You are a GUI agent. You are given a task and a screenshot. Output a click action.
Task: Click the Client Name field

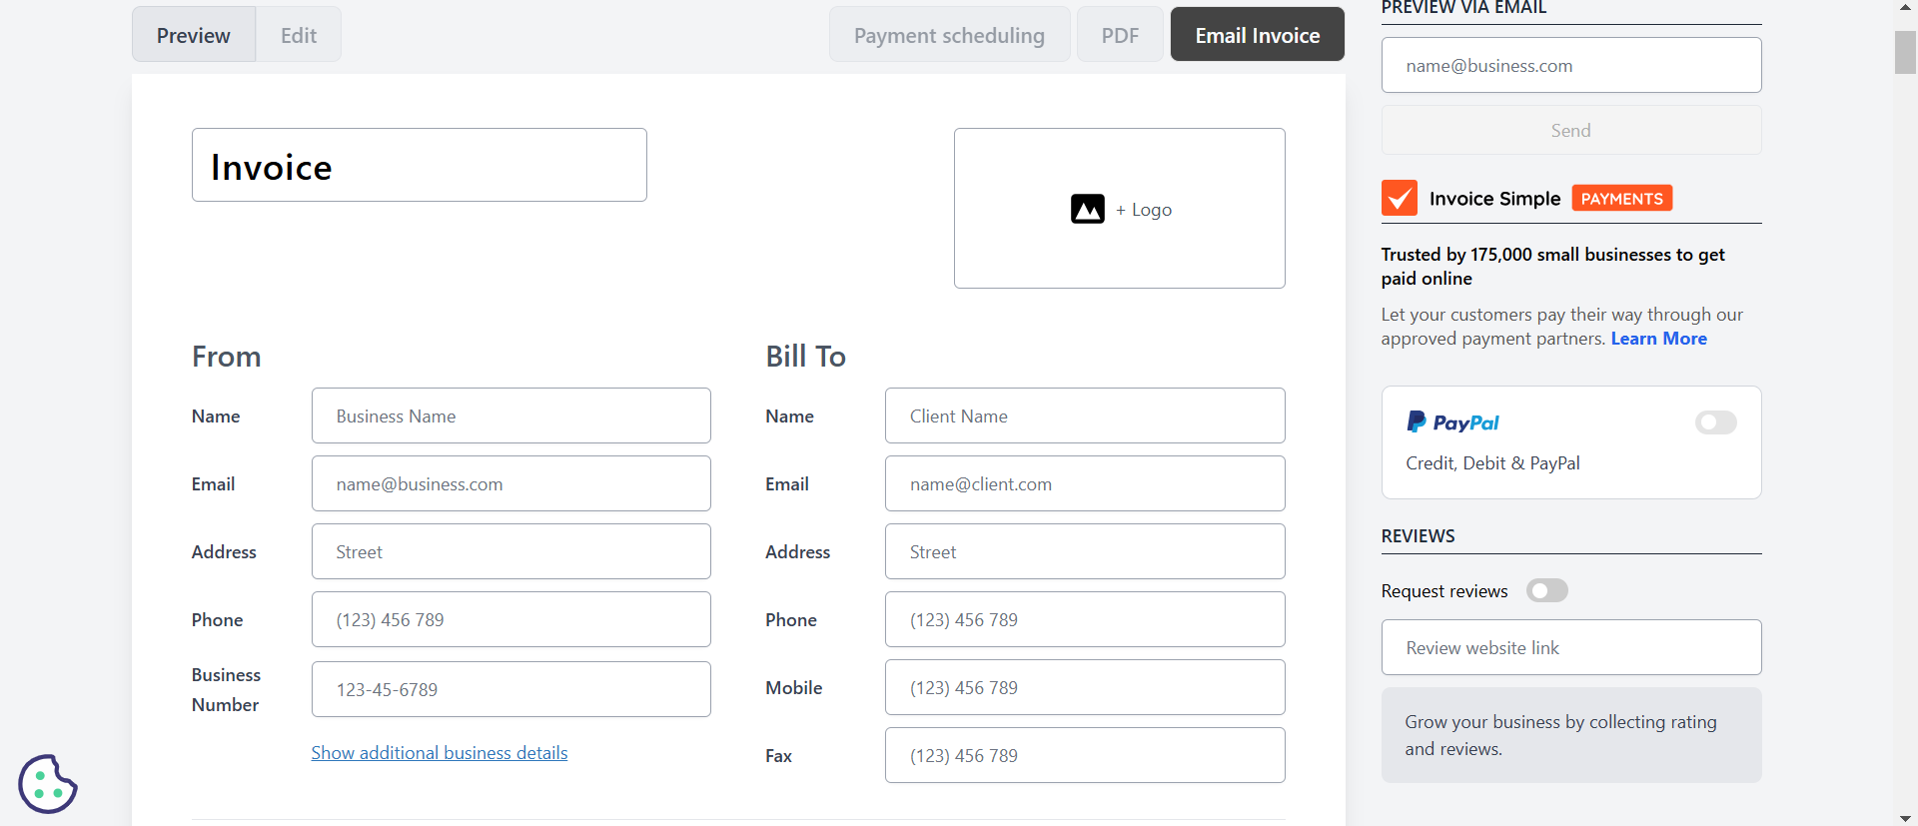coord(1085,415)
